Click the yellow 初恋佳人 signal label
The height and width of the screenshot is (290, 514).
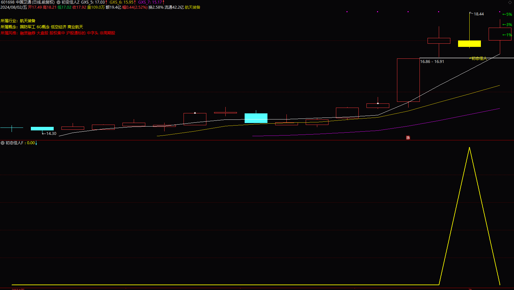478,58
